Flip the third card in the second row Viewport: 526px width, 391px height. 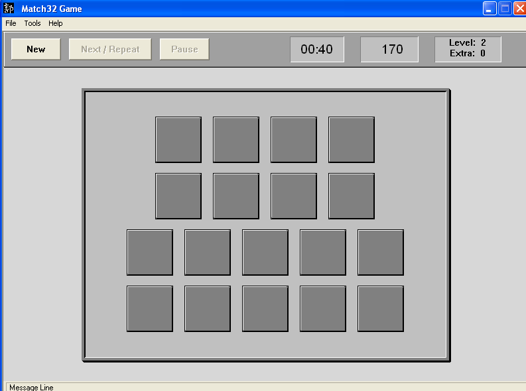294,196
